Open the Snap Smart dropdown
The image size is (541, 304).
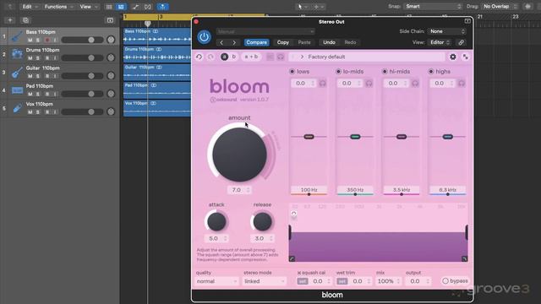click(433, 7)
